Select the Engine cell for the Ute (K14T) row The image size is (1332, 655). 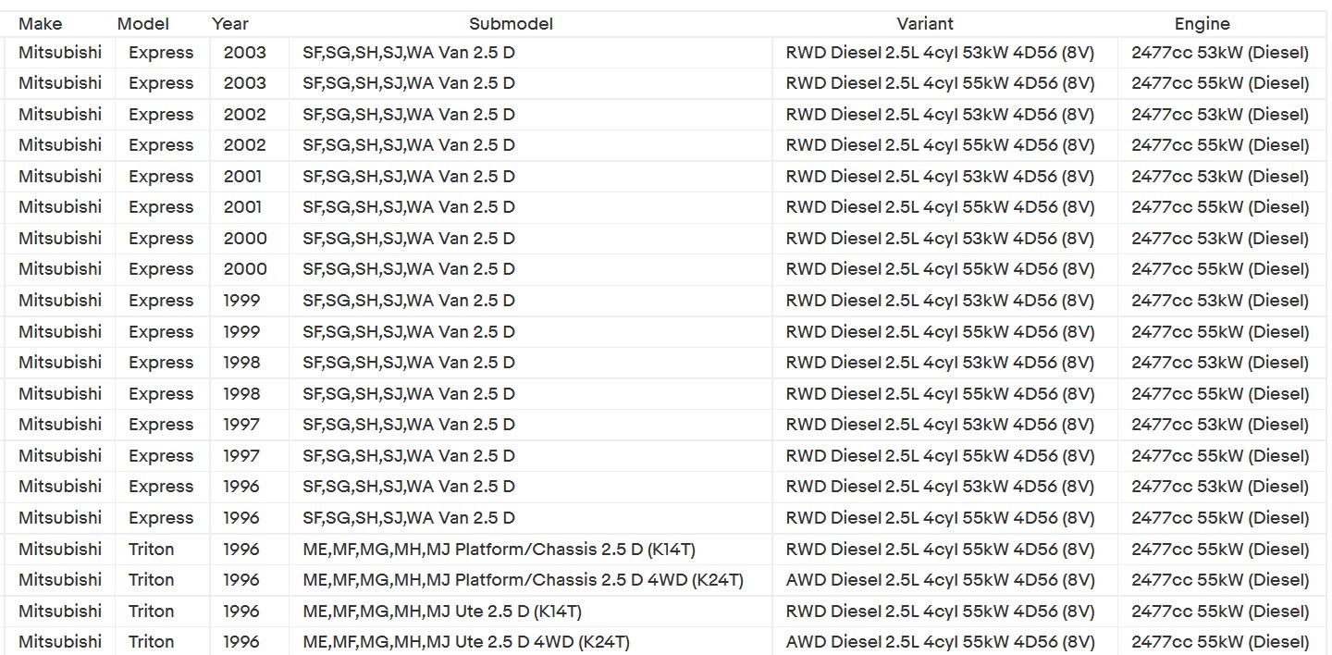coord(1220,612)
